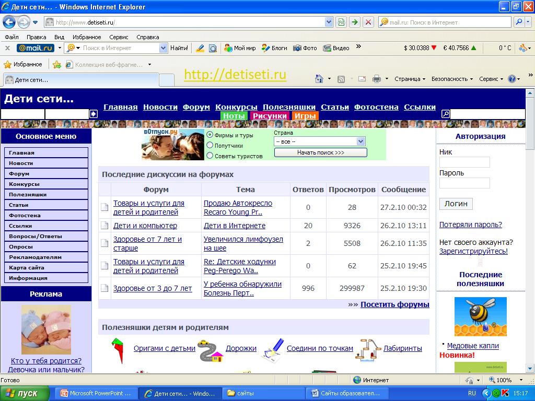Open the Вид menu

pyautogui.click(x=60, y=37)
